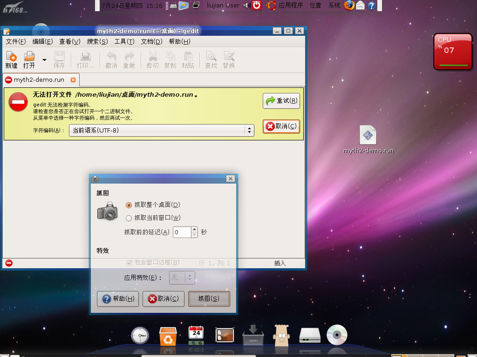
Task: Click the 插入 insert mode status text
Action: point(280,263)
